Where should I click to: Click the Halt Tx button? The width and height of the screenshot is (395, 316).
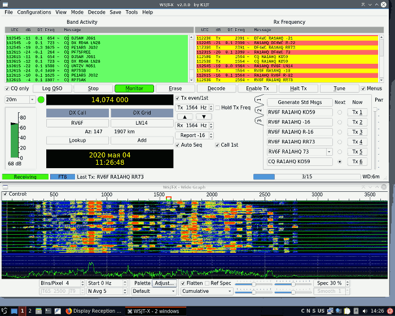tap(299, 89)
